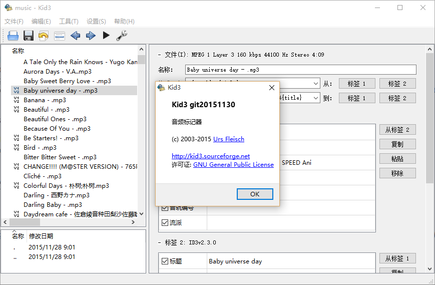
Task: Click OK in the Kid3 about dialog
Action: (255, 194)
